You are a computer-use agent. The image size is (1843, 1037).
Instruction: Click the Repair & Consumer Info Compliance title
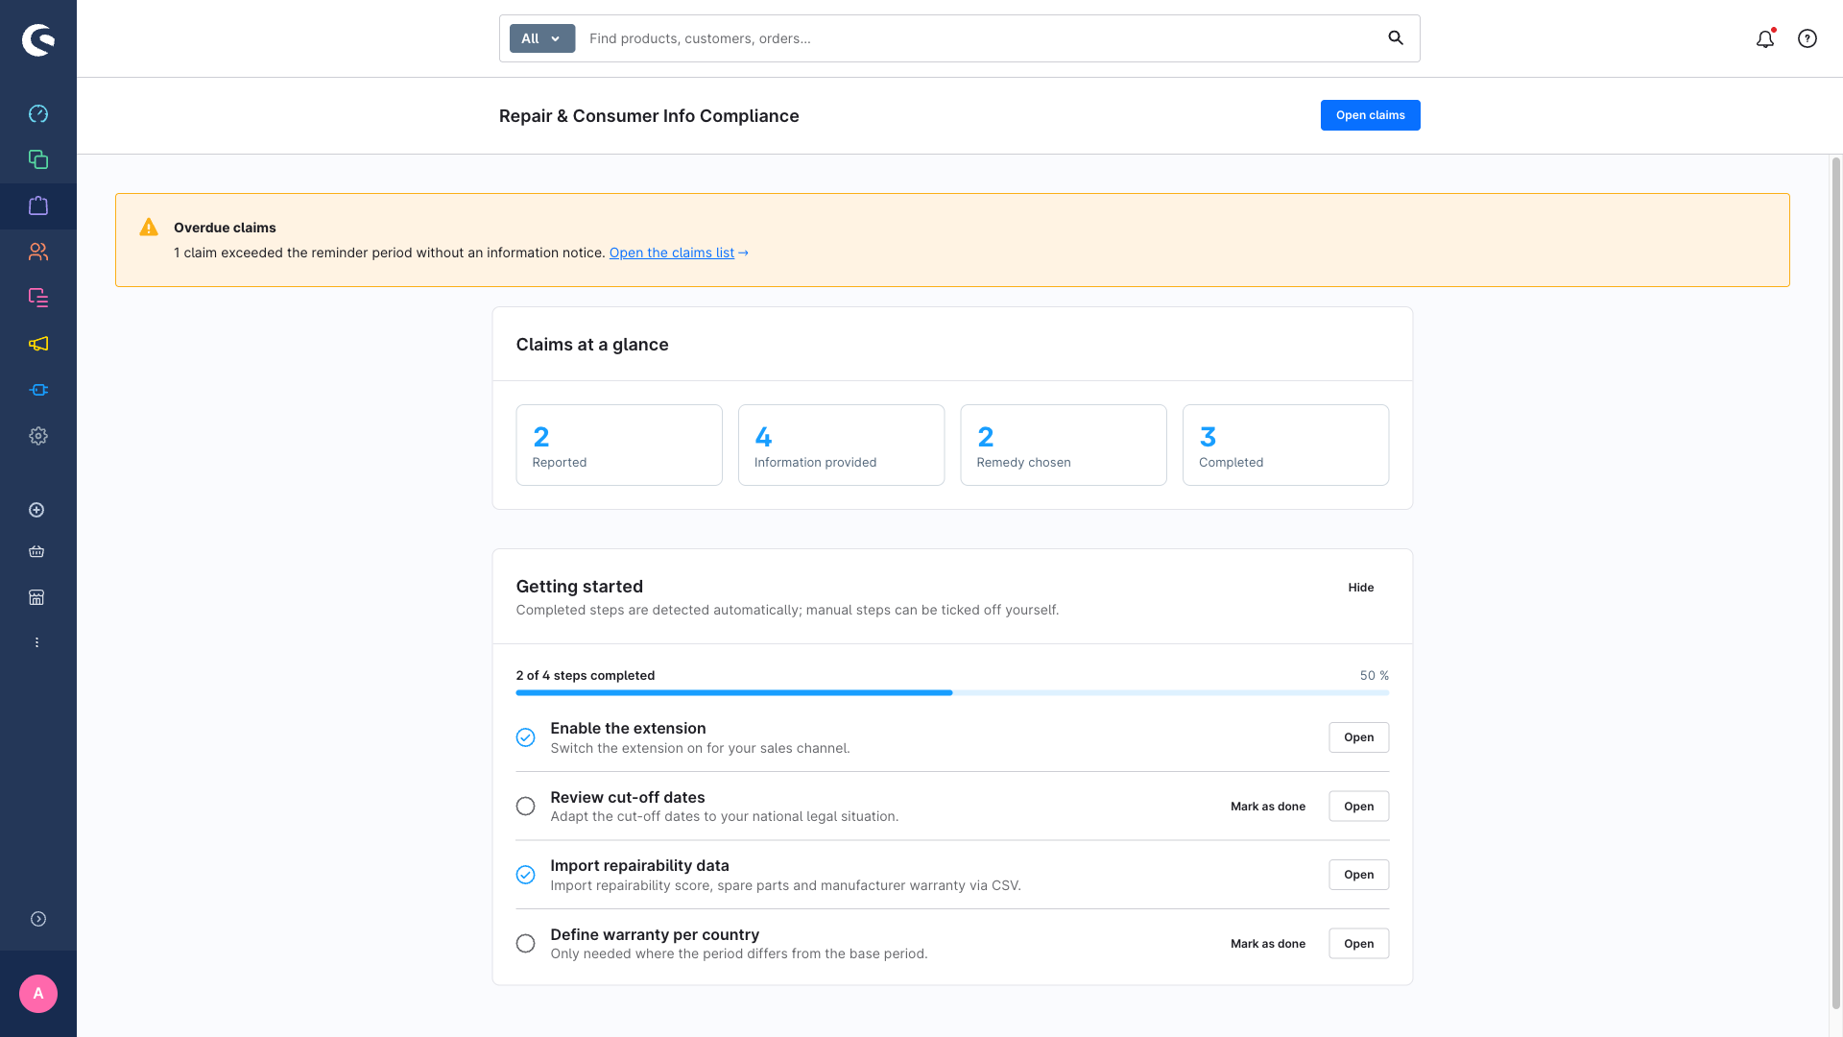[x=649, y=116]
